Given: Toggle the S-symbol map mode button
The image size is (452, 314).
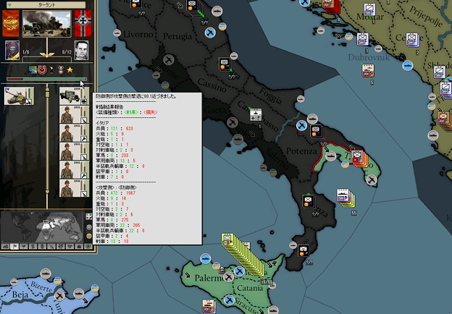Looking at the screenshot, I should tap(33, 247).
